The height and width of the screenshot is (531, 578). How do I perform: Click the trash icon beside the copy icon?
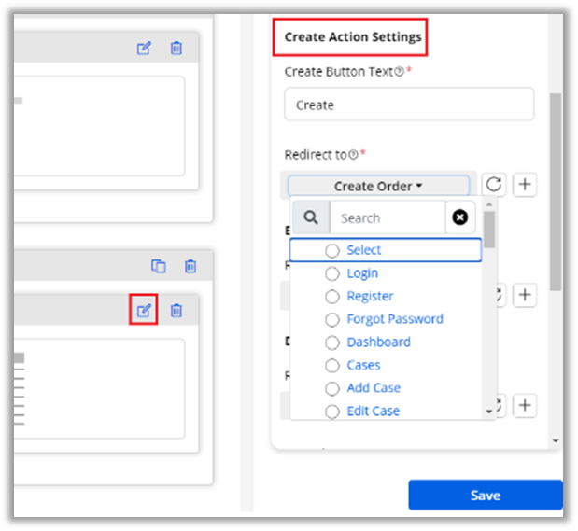click(x=190, y=267)
